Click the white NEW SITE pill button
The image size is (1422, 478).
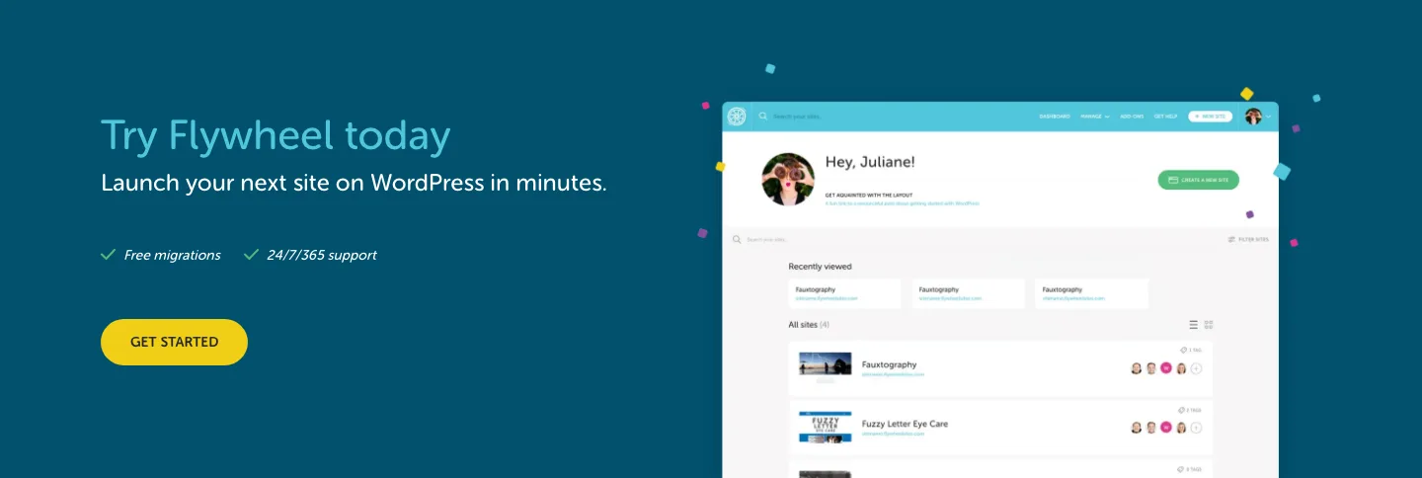click(1210, 117)
